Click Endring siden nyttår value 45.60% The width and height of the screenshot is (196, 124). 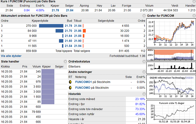(x=140, y=114)
